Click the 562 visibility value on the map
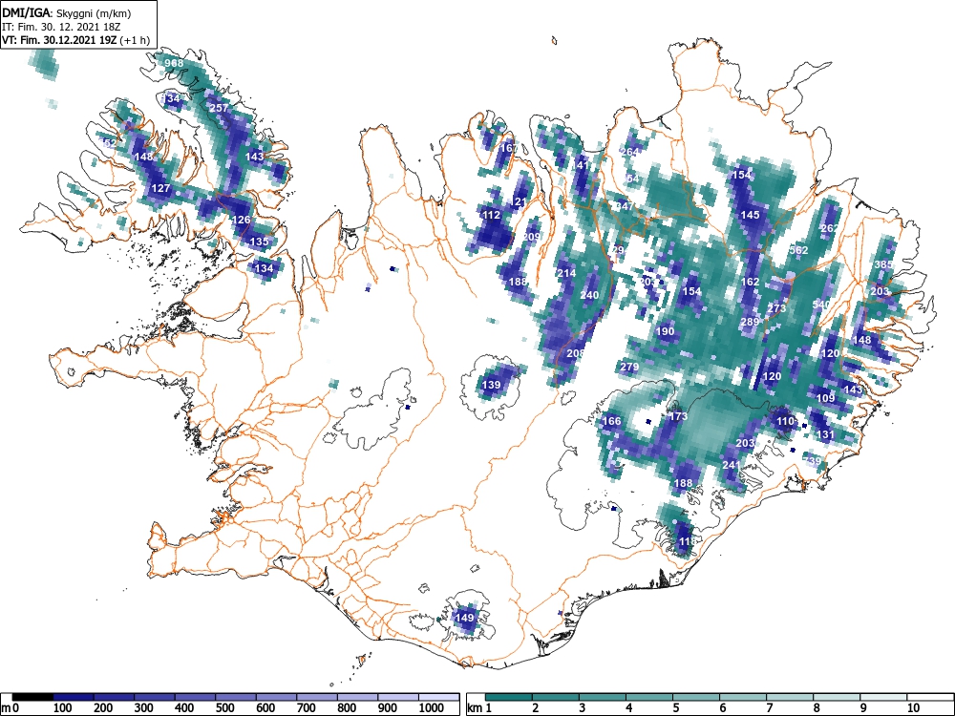The width and height of the screenshot is (955, 716). point(798,250)
